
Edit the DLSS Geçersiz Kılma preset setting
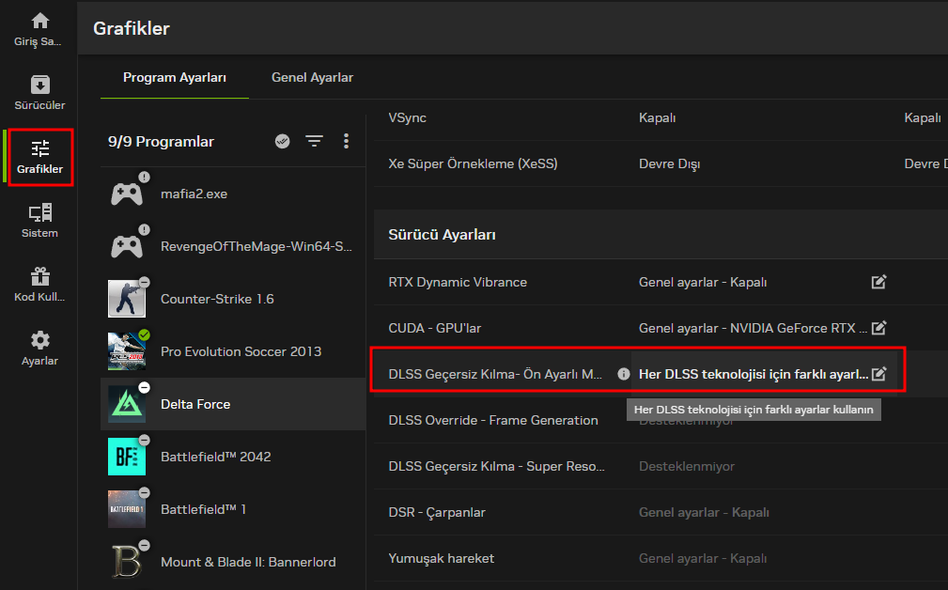[x=878, y=374]
